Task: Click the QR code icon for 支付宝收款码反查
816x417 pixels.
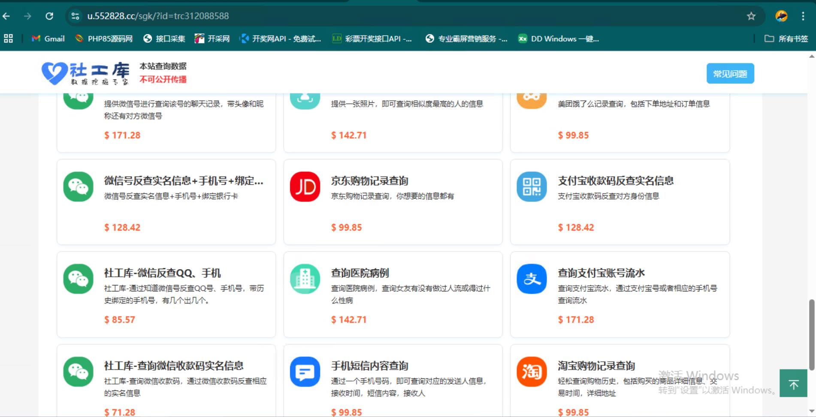Action: coord(532,187)
